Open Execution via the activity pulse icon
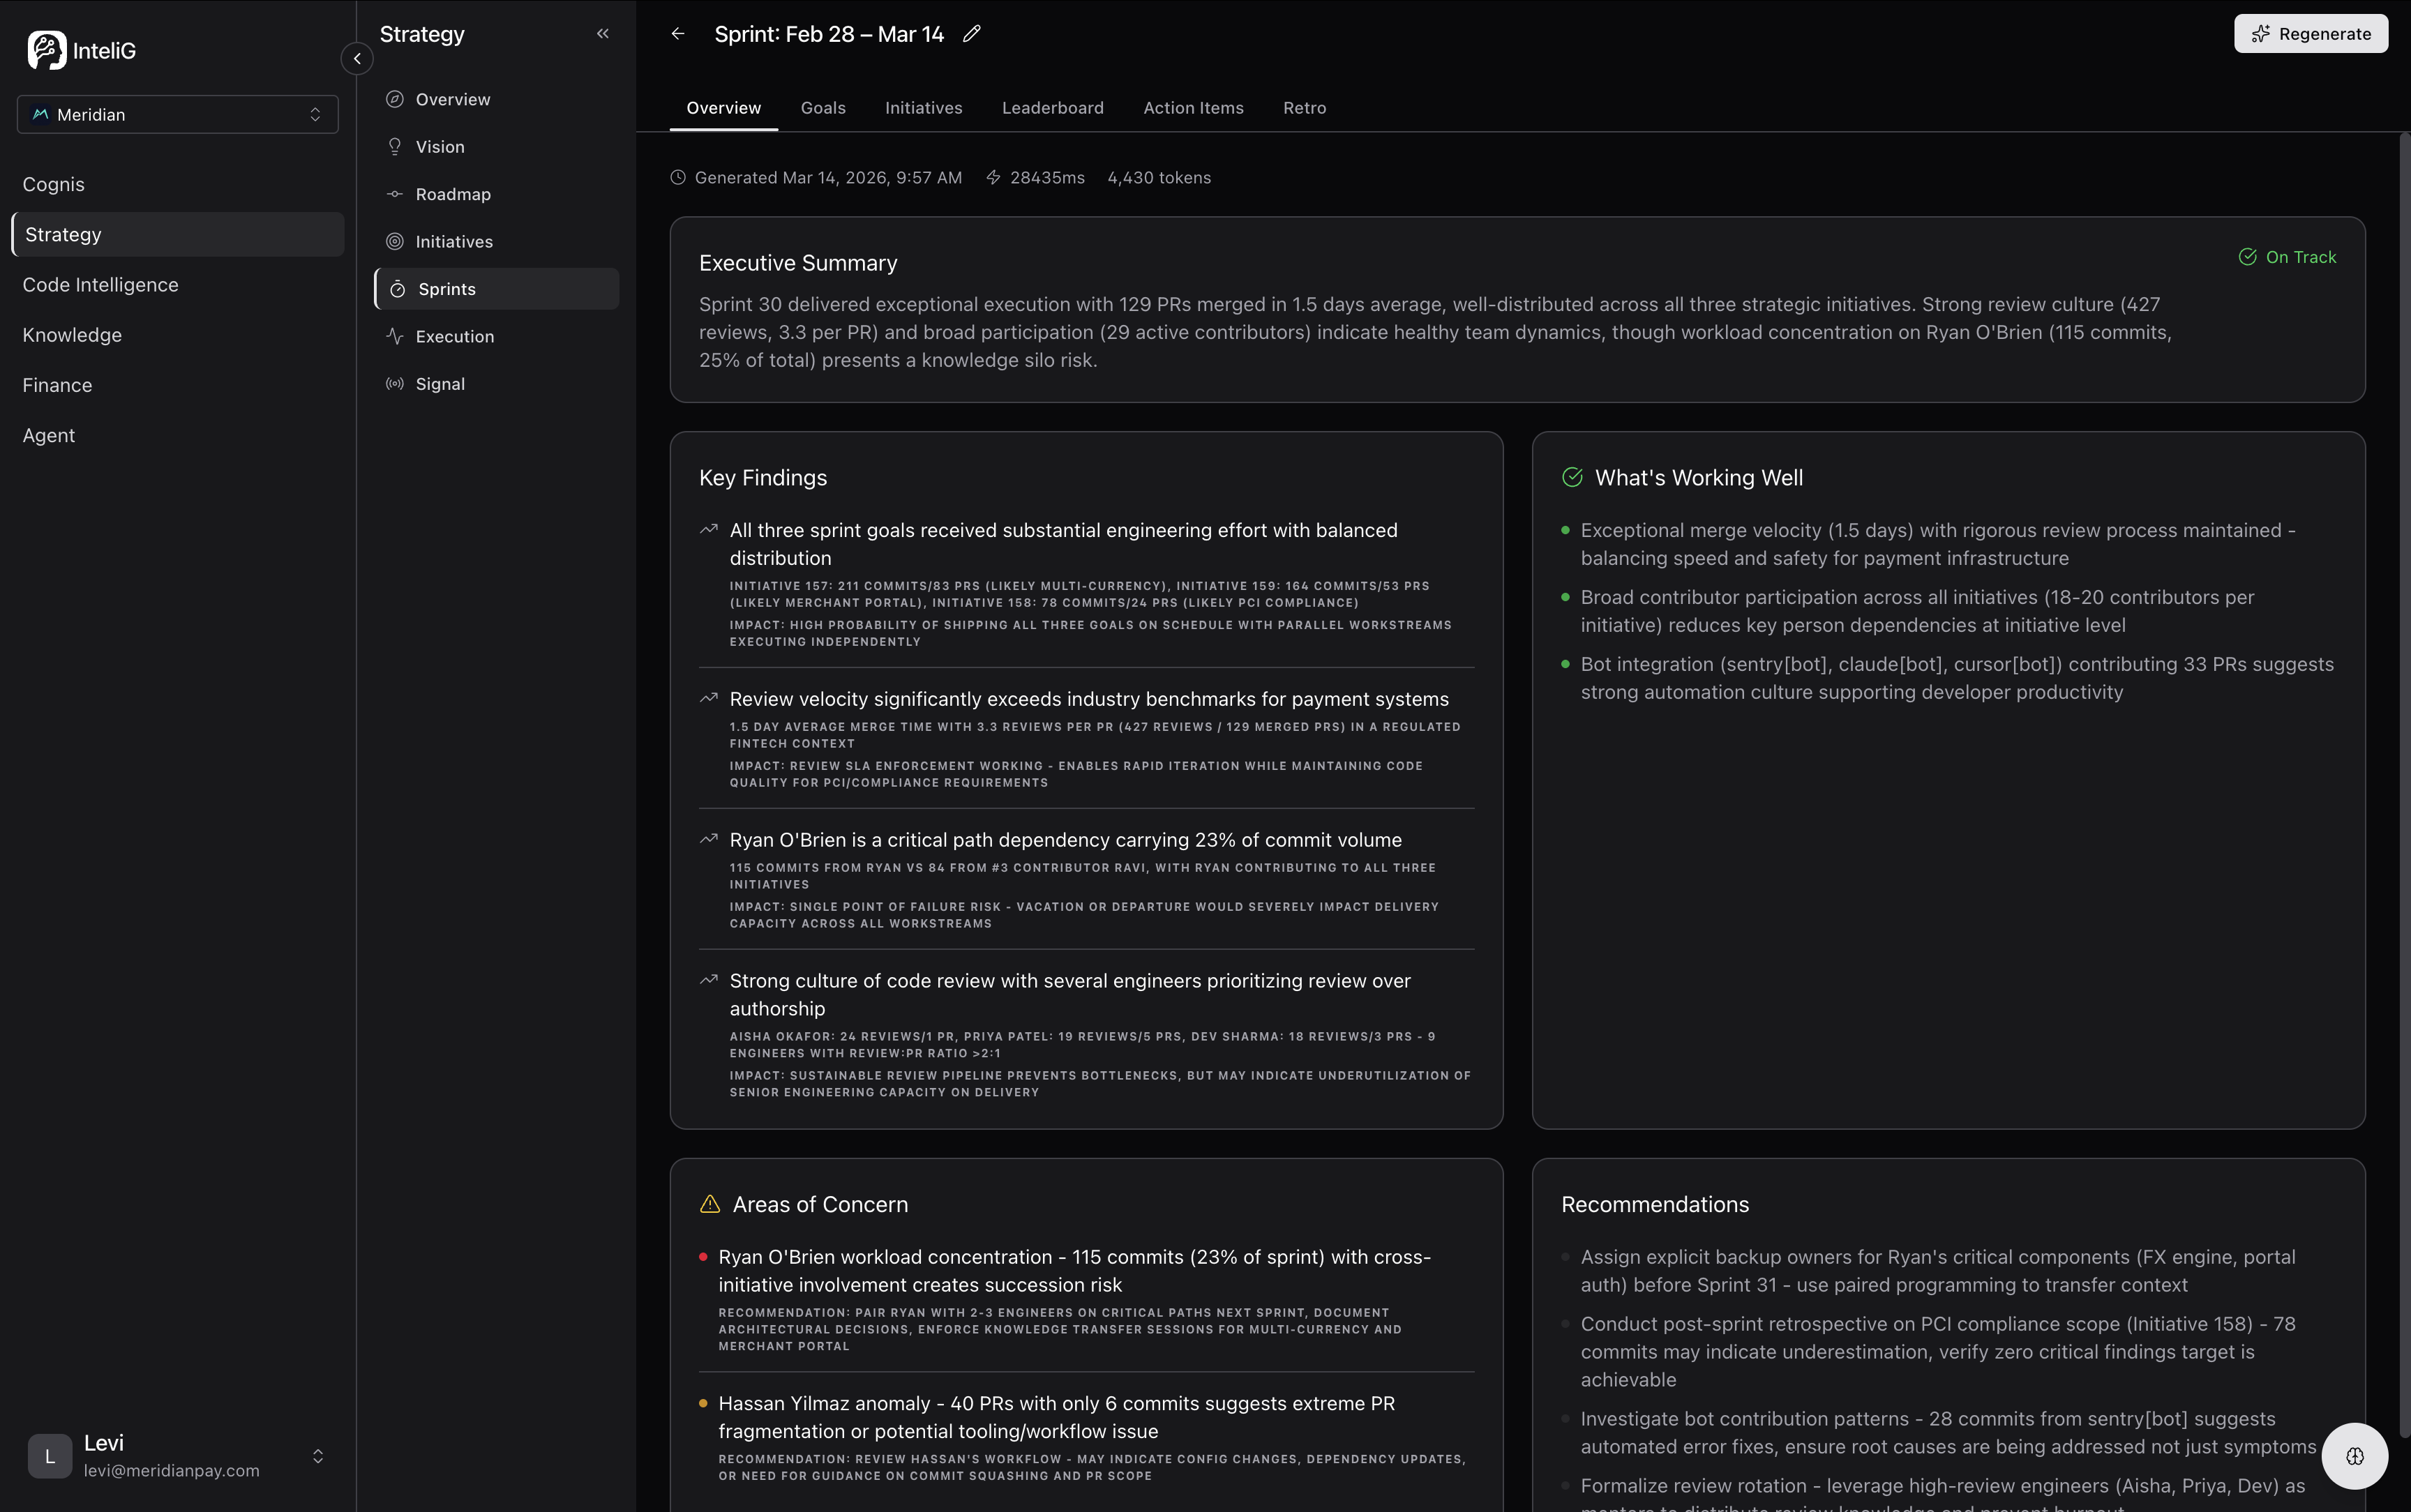 [x=395, y=337]
